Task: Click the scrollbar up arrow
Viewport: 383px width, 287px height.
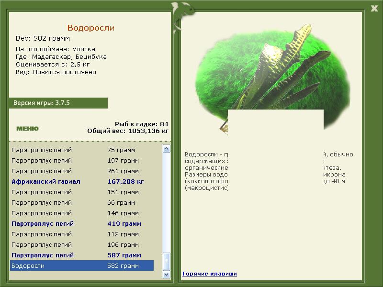Action: point(166,149)
